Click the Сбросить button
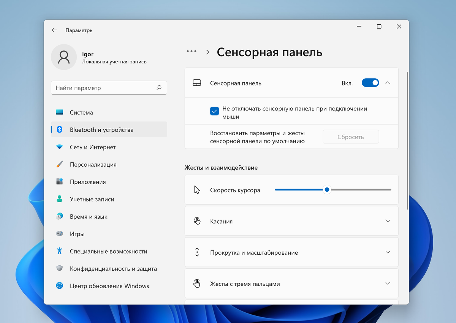Screen dimensions: 456x323 pos(351,137)
